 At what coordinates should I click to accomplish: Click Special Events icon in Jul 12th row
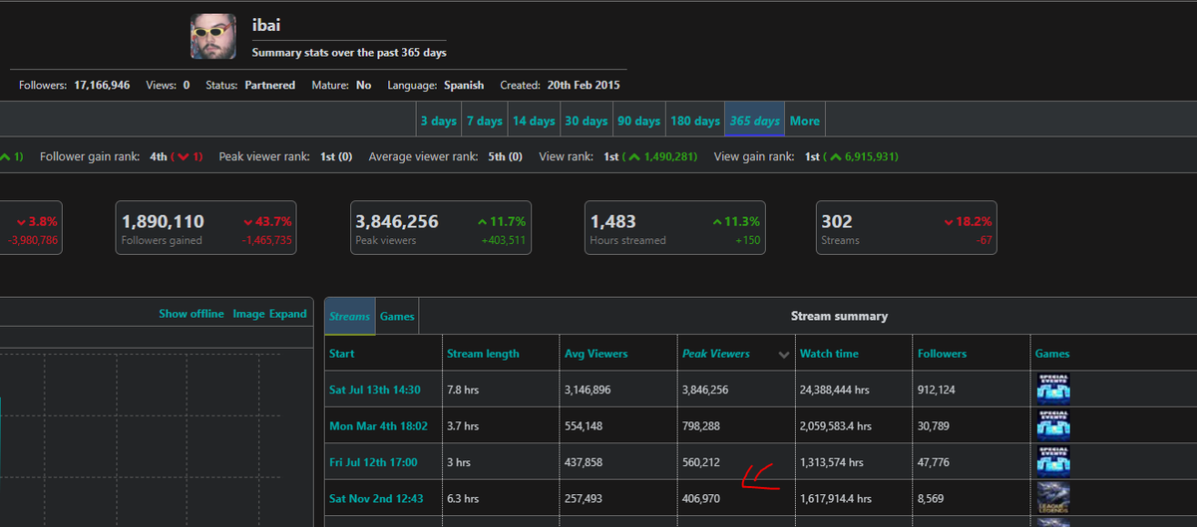[1053, 462]
